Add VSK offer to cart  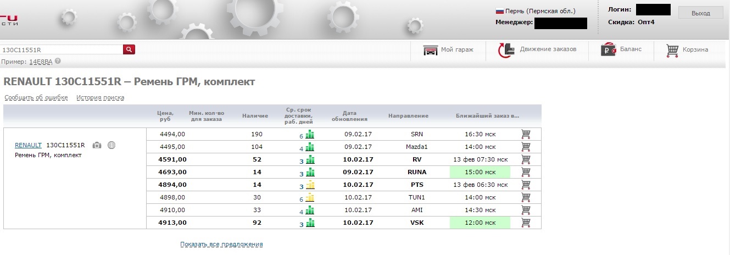click(526, 223)
